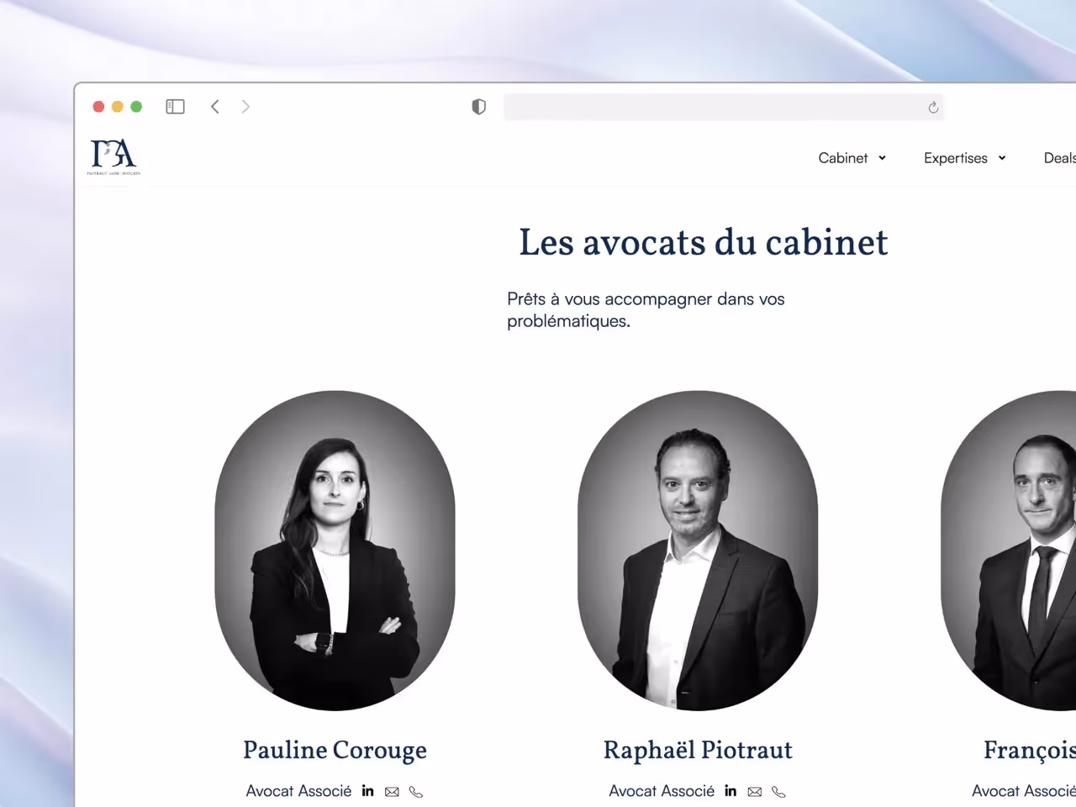Viewport: 1076px width, 807px height.
Task: Click Raphaël Piotraut's phone icon
Action: tap(778, 792)
